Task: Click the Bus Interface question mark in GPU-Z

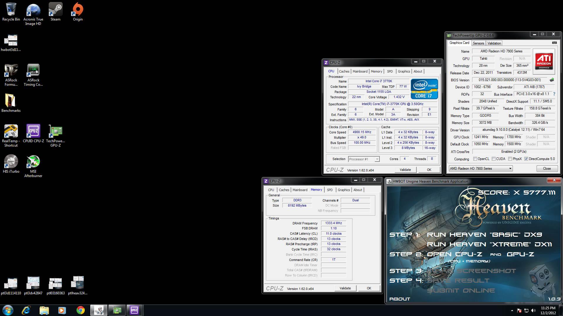Action: pyautogui.click(x=554, y=94)
